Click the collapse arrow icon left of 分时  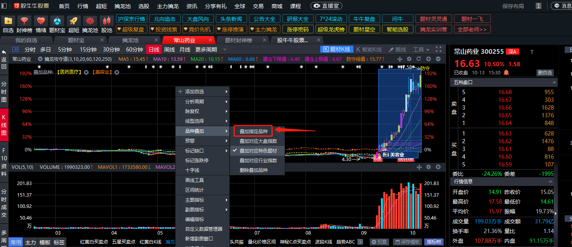coord(15,49)
